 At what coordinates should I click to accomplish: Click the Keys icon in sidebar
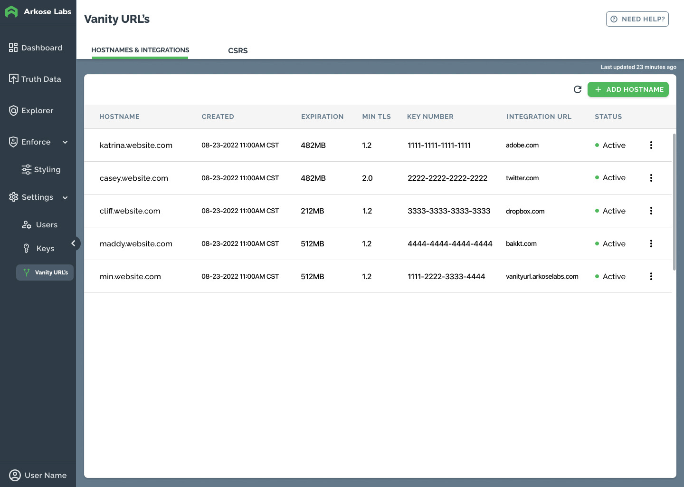coord(27,249)
